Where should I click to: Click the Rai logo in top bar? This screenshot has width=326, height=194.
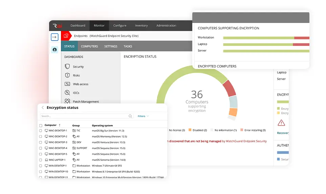[58, 26]
